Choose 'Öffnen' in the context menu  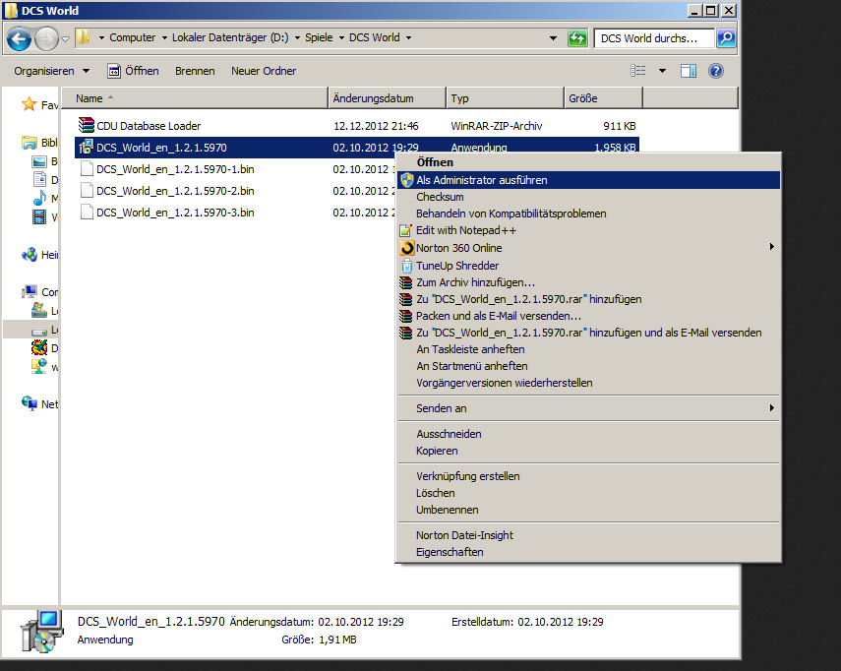(x=588, y=162)
